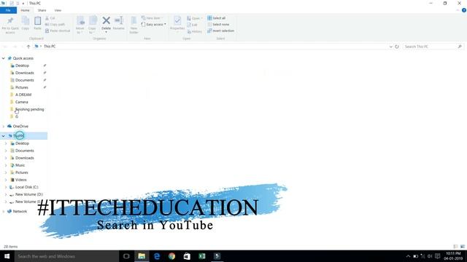Expand Documents under This PC
467x262 pixels.
(x=6, y=151)
